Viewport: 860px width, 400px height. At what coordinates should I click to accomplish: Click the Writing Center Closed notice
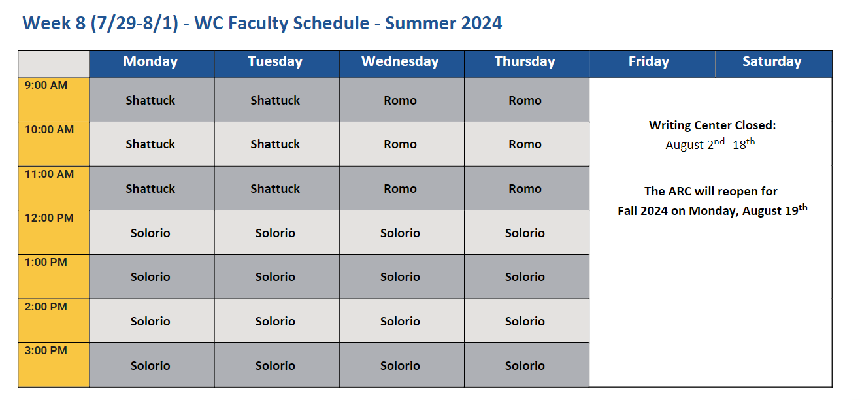click(x=712, y=125)
